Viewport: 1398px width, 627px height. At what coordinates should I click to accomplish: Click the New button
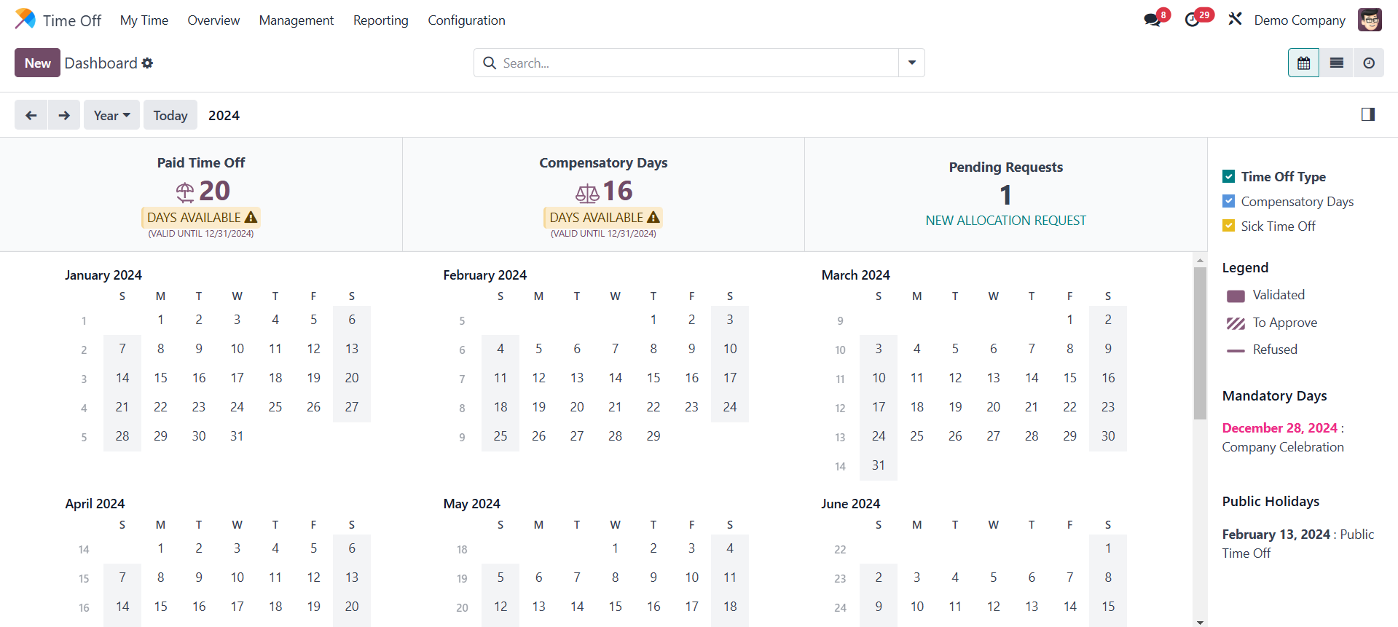tap(37, 63)
